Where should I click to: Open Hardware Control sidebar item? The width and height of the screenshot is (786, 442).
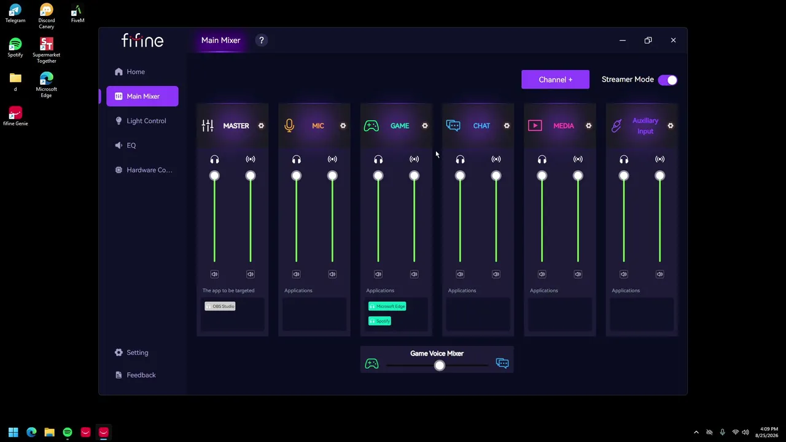(142, 170)
